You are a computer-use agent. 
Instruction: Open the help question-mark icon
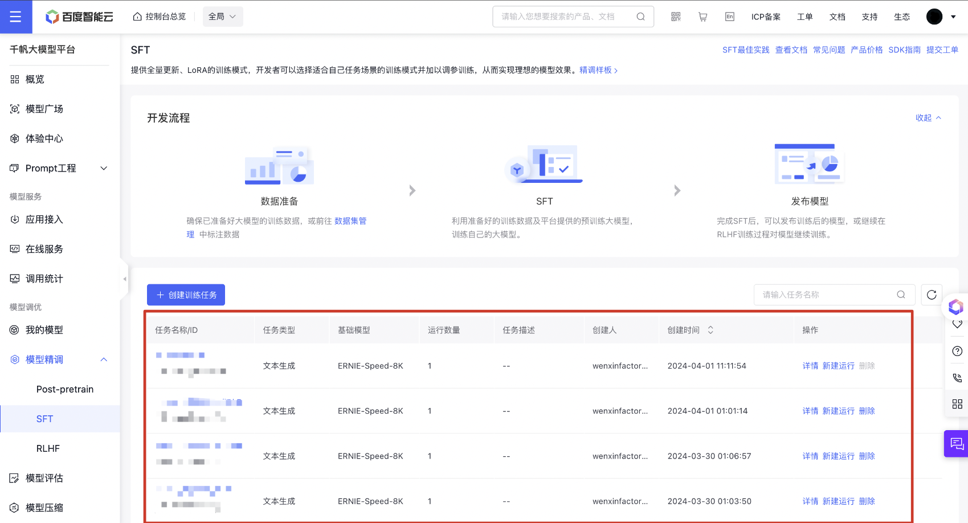(x=957, y=351)
